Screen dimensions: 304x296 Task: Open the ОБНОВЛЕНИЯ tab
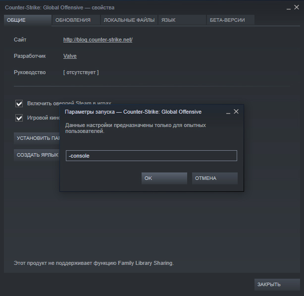pos(76,20)
